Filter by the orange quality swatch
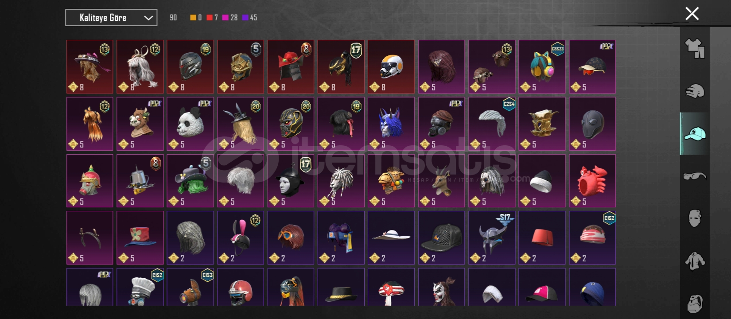The width and height of the screenshot is (731, 319). click(196, 18)
